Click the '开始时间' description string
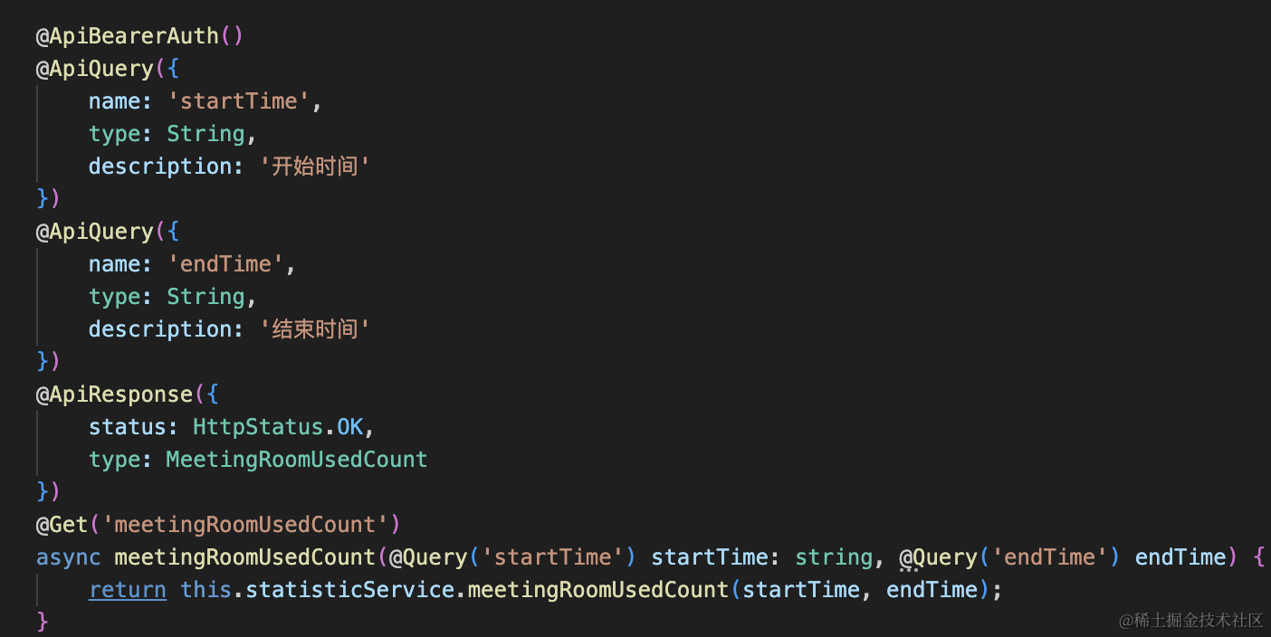Screen dimensions: 1271x637 [314, 166]
